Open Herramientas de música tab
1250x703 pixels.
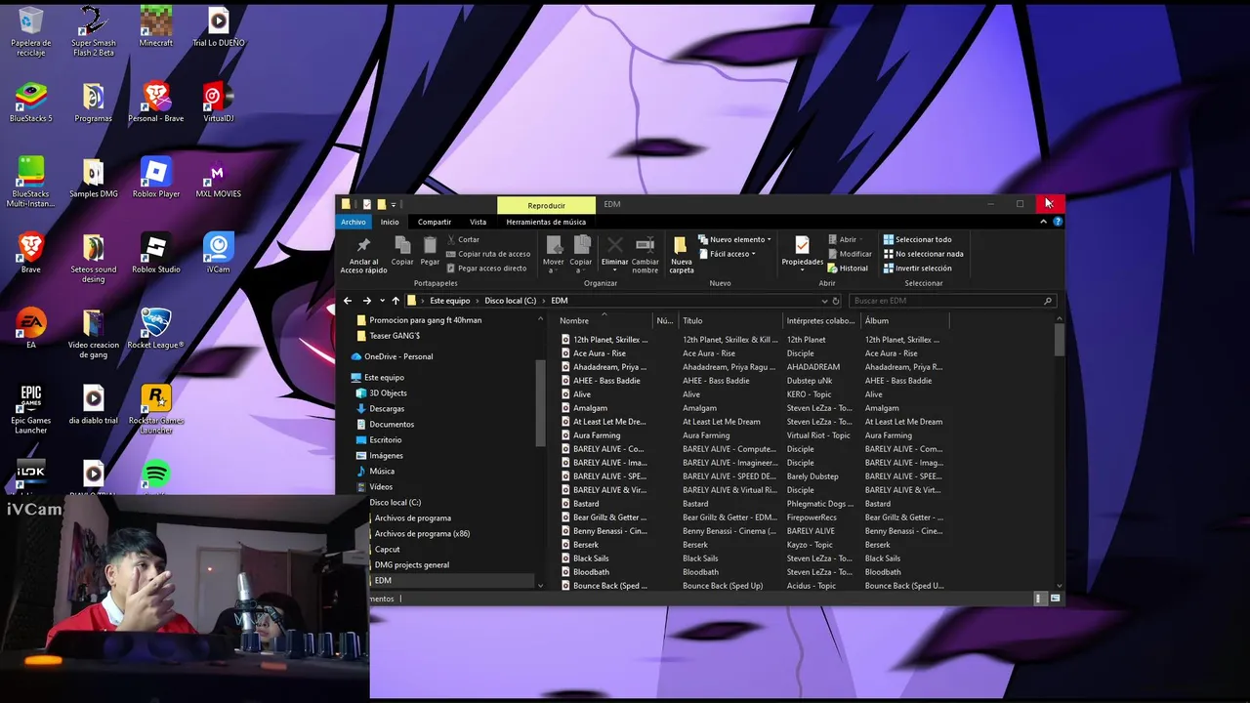coord(546,222)
